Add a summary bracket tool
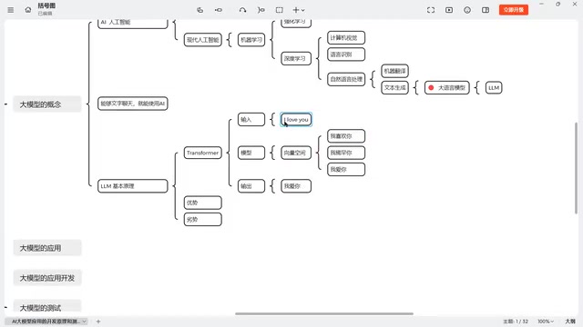Screen dimensions: 583x327 point(261,10)
